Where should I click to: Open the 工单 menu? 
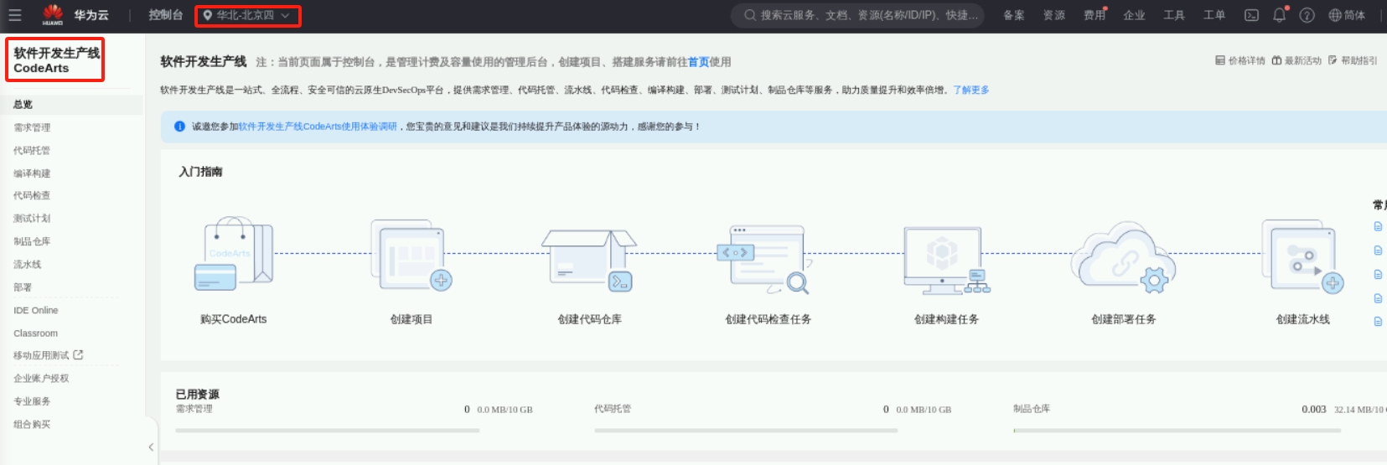1214,15
